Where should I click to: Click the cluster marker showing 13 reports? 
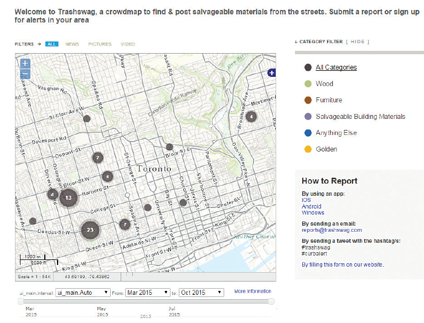[68, 197]
